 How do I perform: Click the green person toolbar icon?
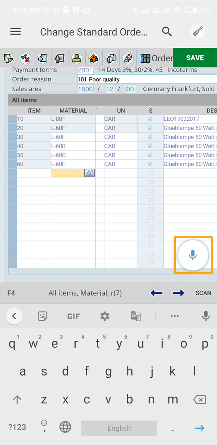coord(77,58)
